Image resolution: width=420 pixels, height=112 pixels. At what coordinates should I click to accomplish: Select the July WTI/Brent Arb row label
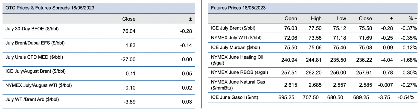[32, 99]
